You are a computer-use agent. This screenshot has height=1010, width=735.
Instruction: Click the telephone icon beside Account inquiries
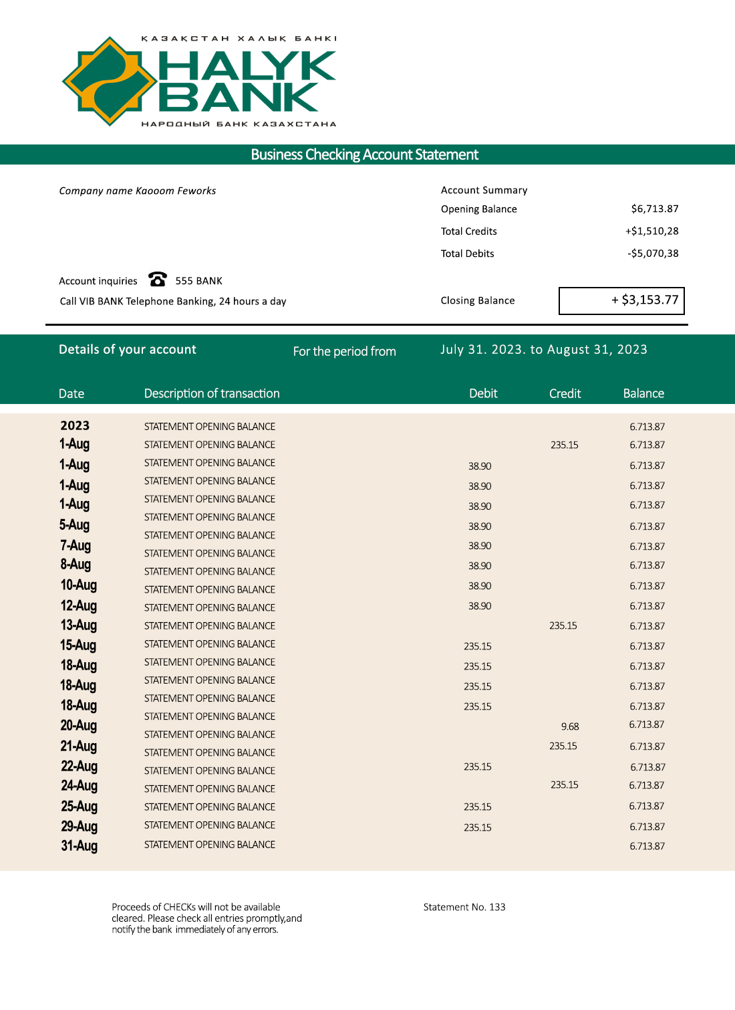pos(158,279)
